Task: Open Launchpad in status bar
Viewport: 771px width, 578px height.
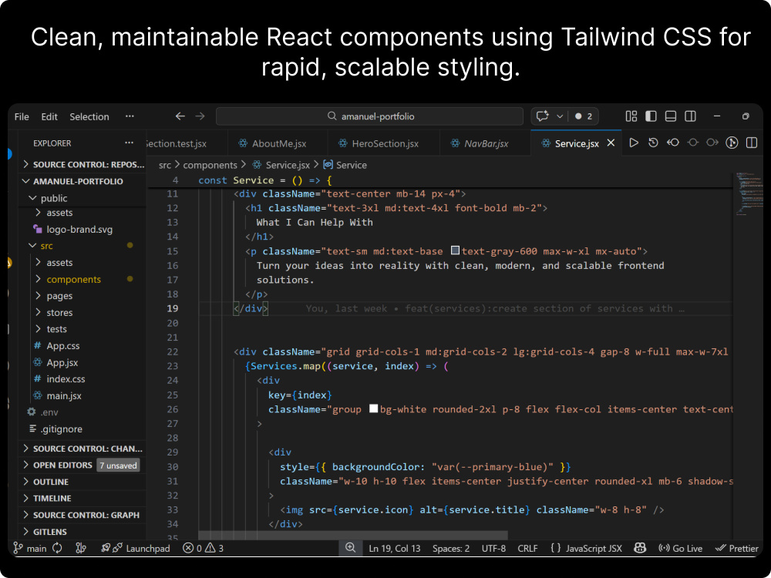Action: [x=136, y=548]
